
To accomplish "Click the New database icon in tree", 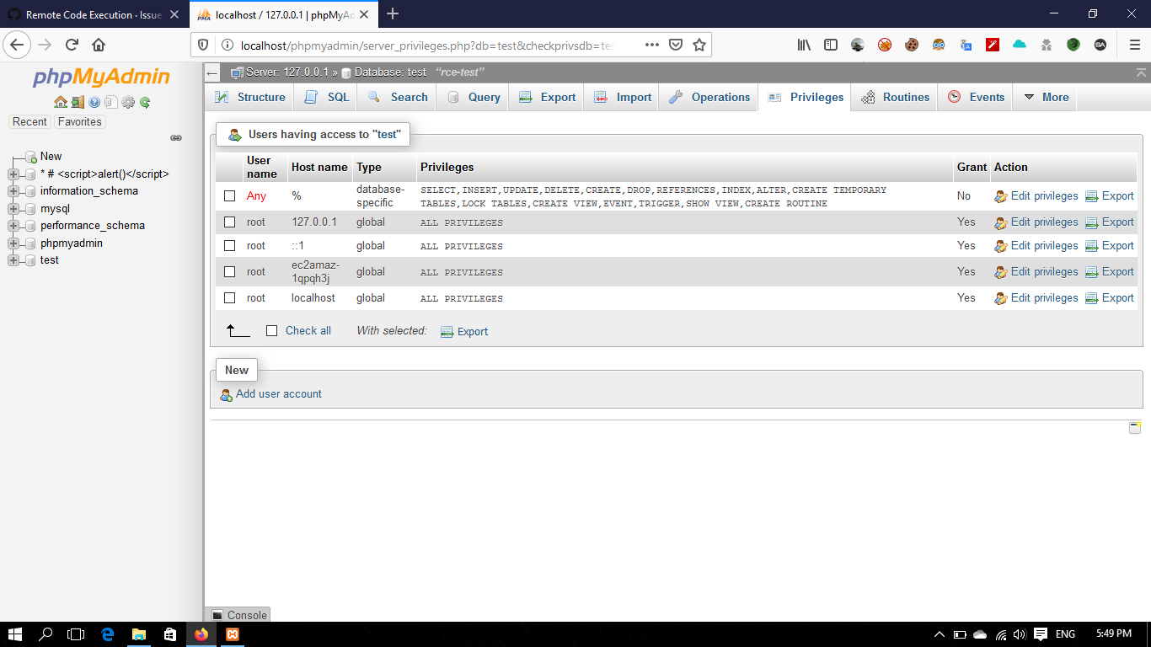I will [31, 157].
